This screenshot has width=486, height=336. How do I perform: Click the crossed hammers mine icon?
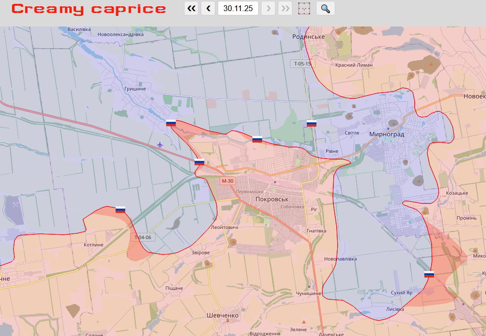tap(15, 204)
